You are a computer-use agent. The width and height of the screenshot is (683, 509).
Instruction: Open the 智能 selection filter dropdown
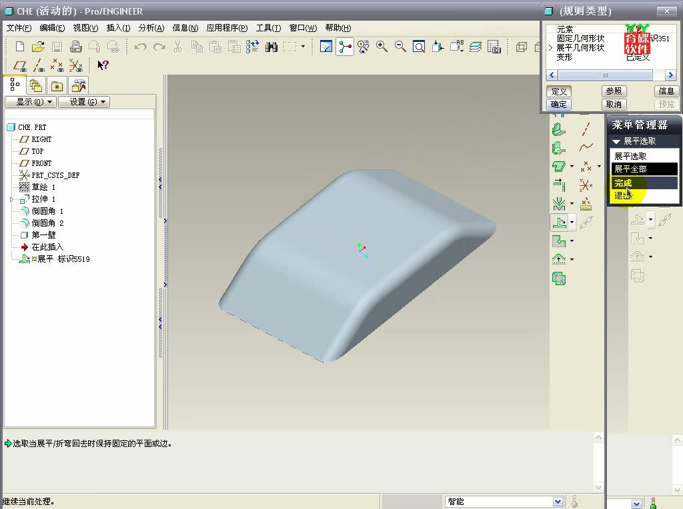[558, 502]
